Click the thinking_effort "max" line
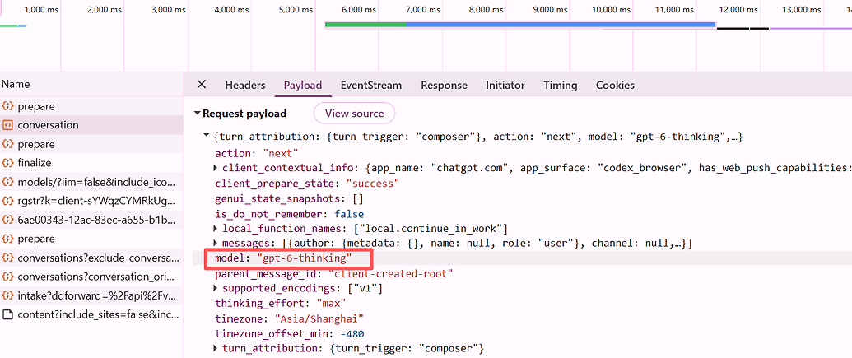The image size is (852, 358). (281, 303)
